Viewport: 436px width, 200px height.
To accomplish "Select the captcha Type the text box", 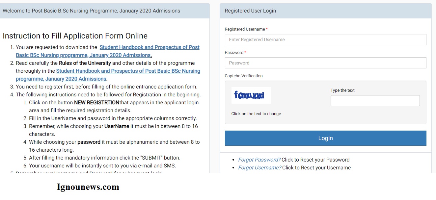I will point(375,101).
